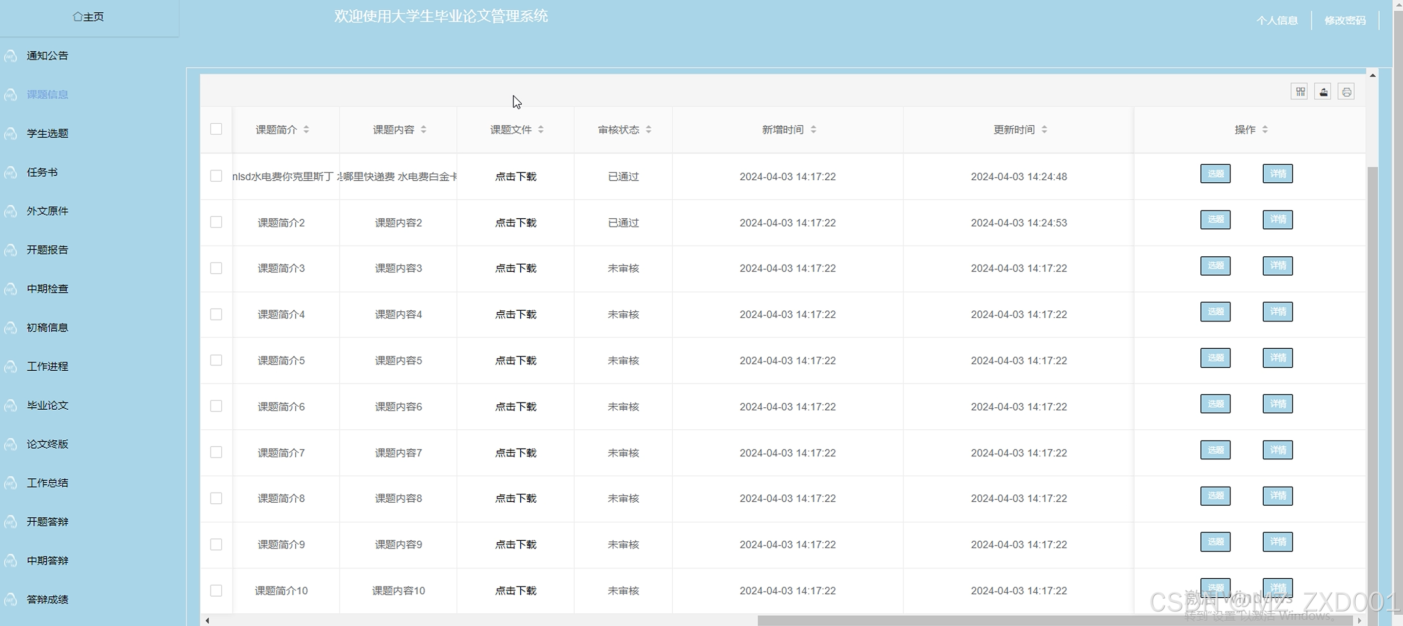1403x626 pixels.
Task: Click the icon beside 通知公告
Action: click(x=10, y=56)
